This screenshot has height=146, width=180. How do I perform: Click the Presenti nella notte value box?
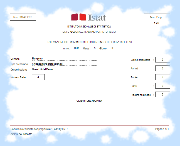[x=162, y=94]
